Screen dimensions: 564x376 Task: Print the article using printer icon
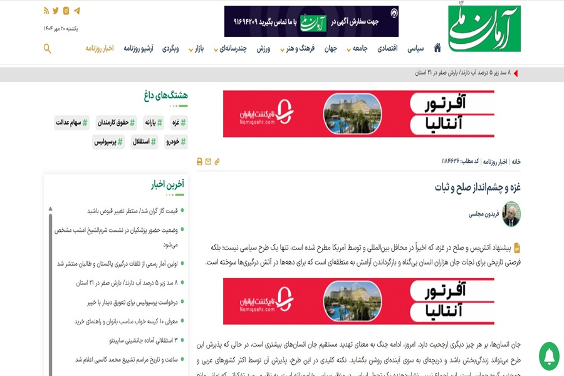[x=199, y=162]
